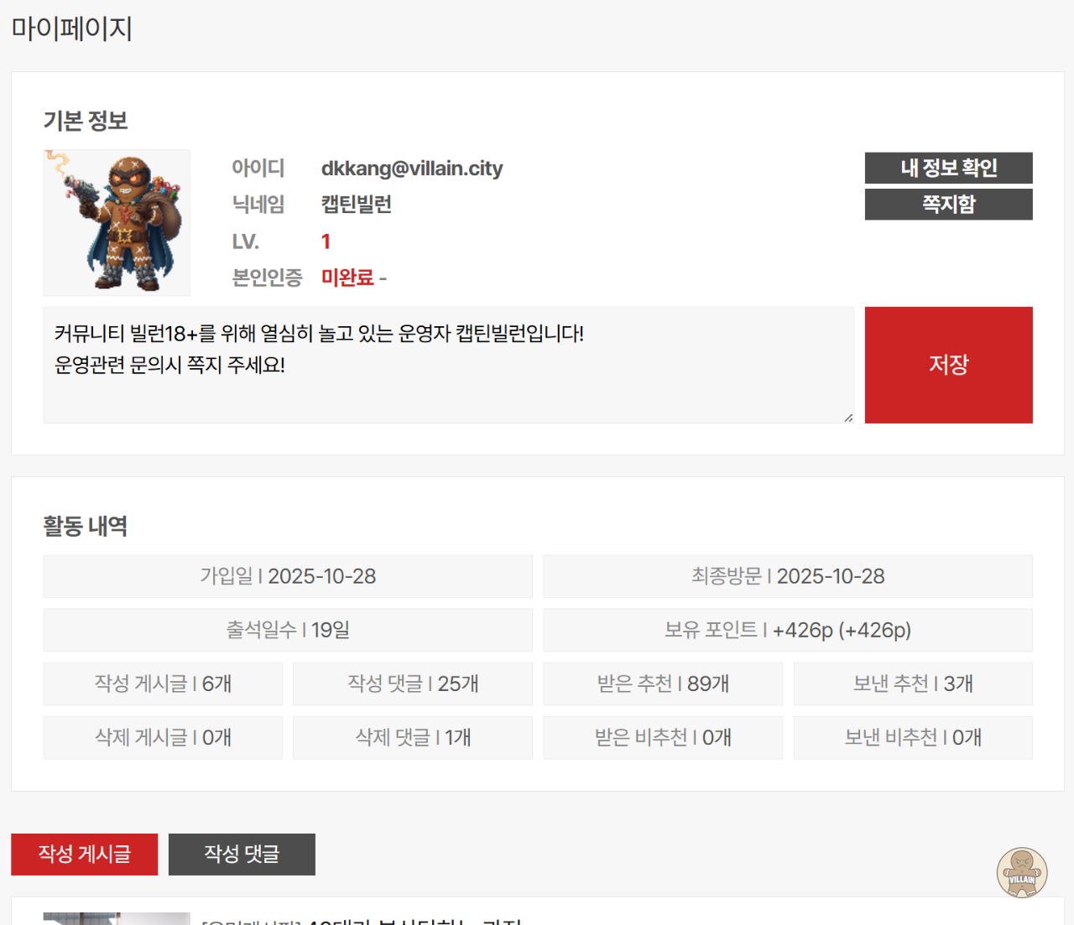Click the 보낸 추천 3개 stat
Image resolution: width=1074 pixels, height=925 pixels.
pos(912,683)
